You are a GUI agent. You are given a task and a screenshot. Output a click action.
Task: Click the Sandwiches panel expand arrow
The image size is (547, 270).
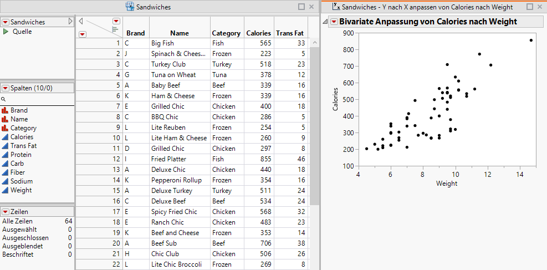(70, 22)
